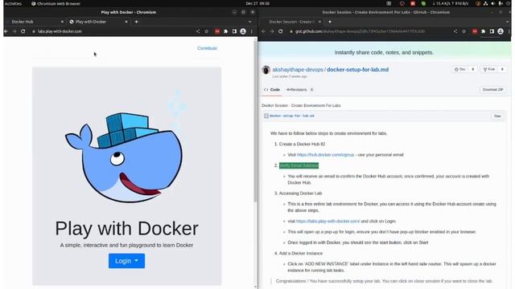Toggle side panel in Play with Docker window
The width and height of the screenshot is (515, 289).
(234, 31)
